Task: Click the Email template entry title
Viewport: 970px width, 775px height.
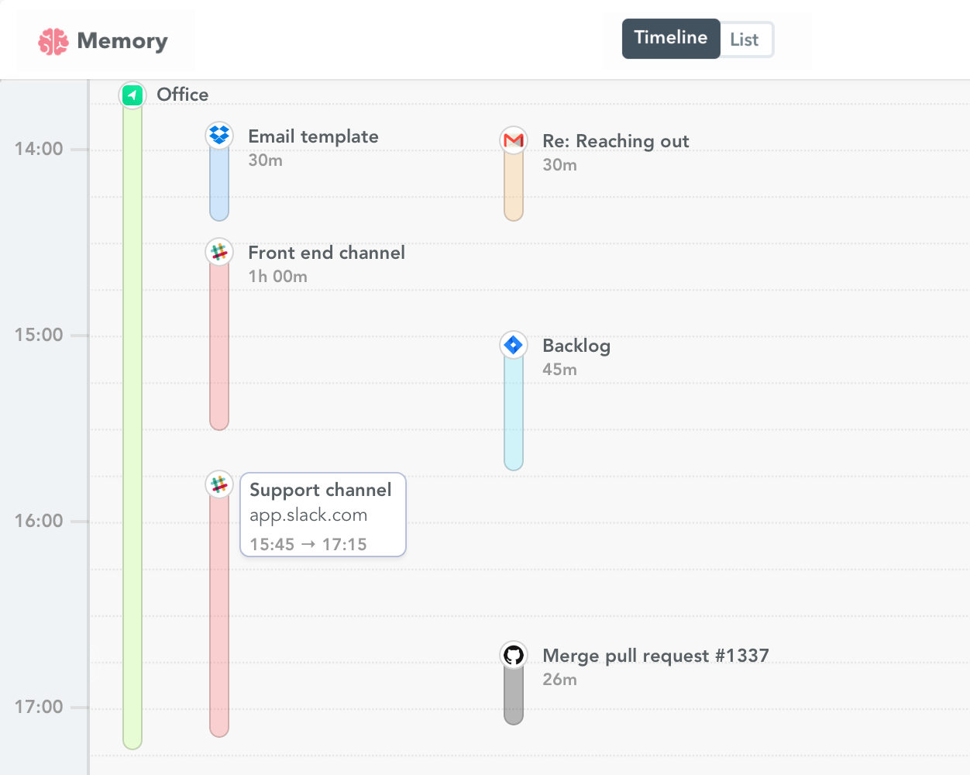Action: pyautogui.click(x=313, y=136)
